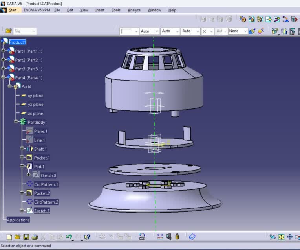
Task: Click the Update assembly icon in bottom toolbar
Action: [142, 237]
